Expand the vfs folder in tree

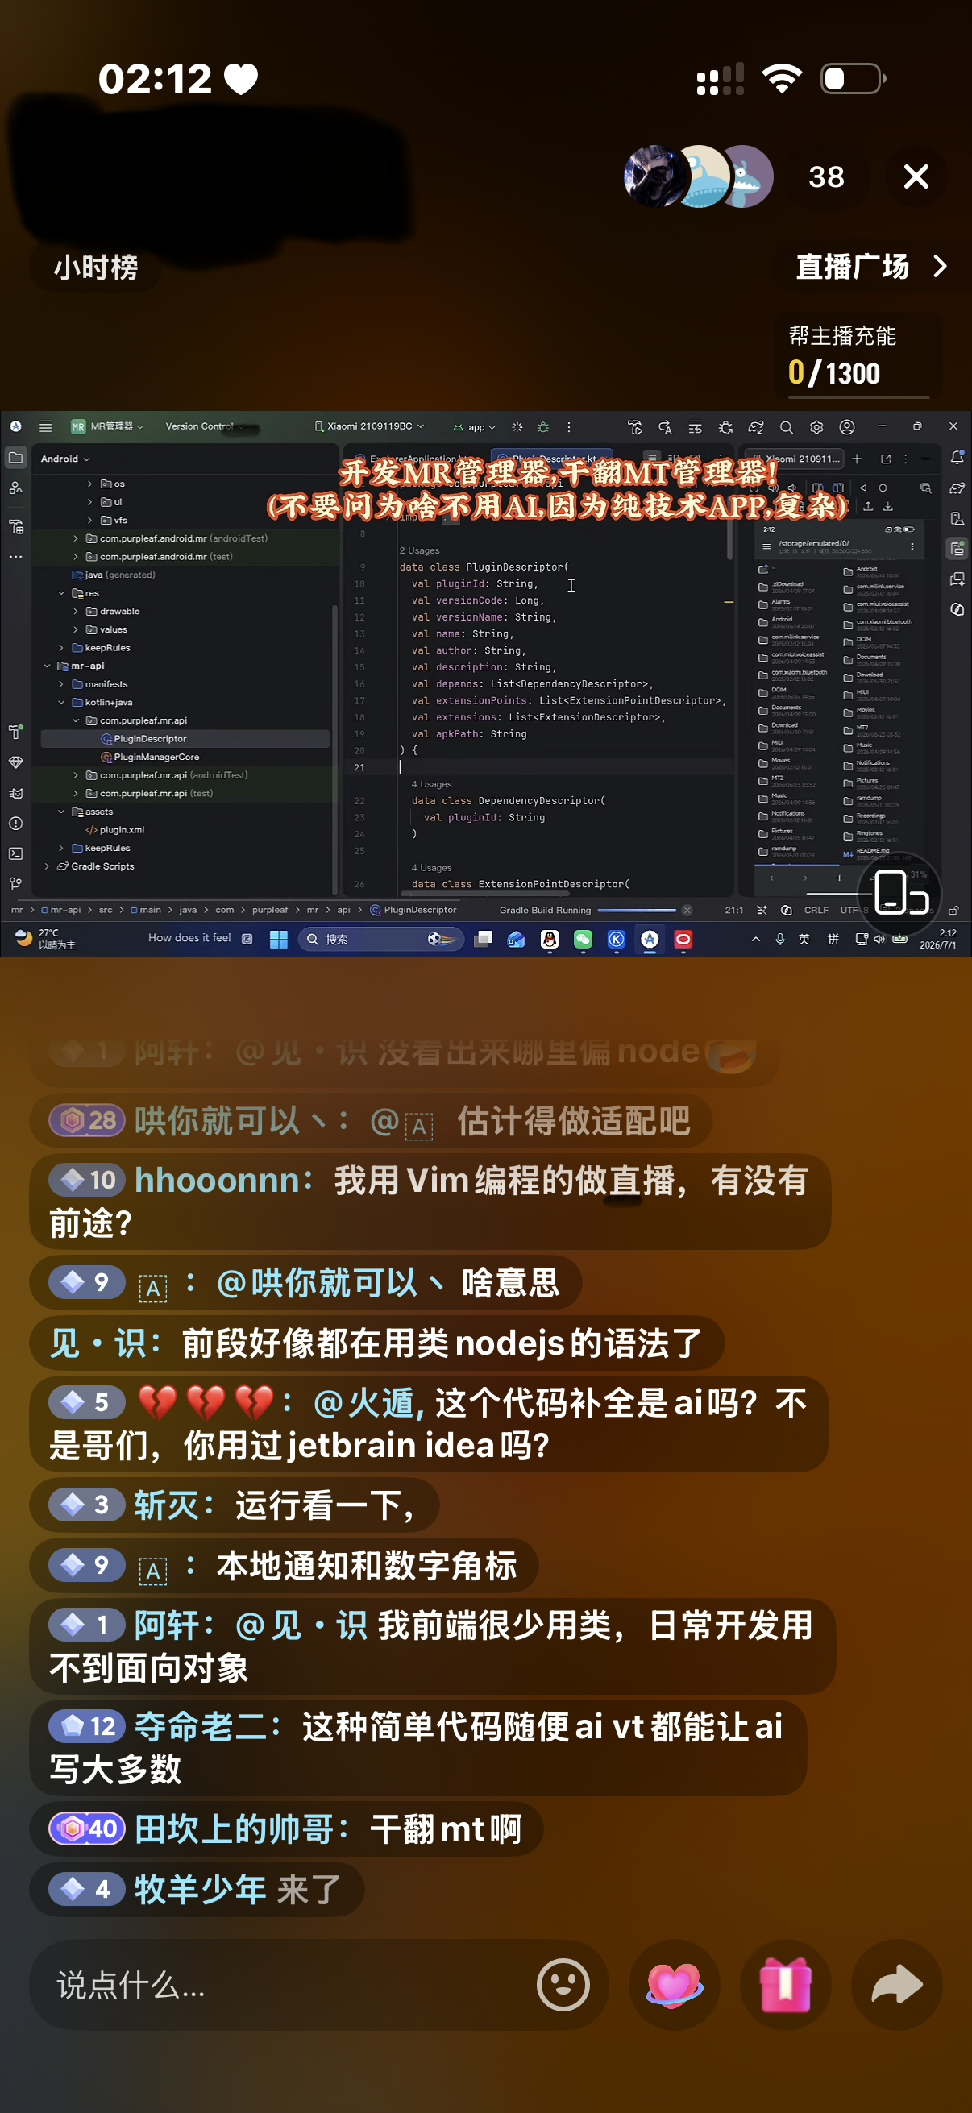coord(90,520)
